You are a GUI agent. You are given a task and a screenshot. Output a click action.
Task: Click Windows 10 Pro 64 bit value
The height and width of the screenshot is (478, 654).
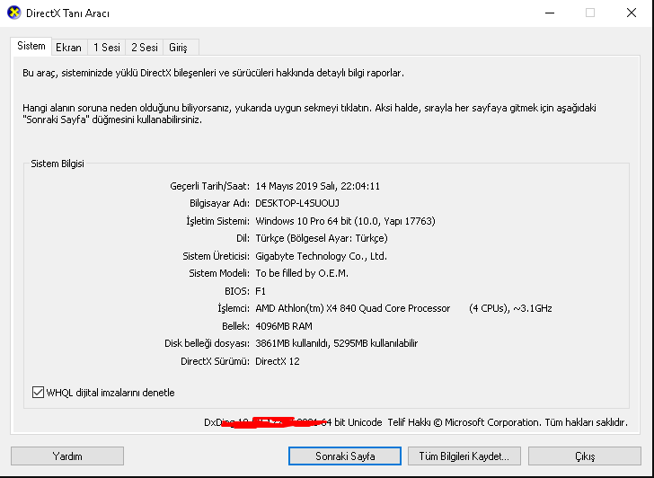(345, 221)
